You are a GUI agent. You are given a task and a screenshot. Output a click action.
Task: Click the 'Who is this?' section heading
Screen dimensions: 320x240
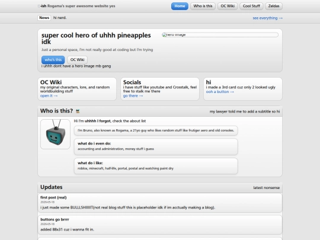click(56, 111)
